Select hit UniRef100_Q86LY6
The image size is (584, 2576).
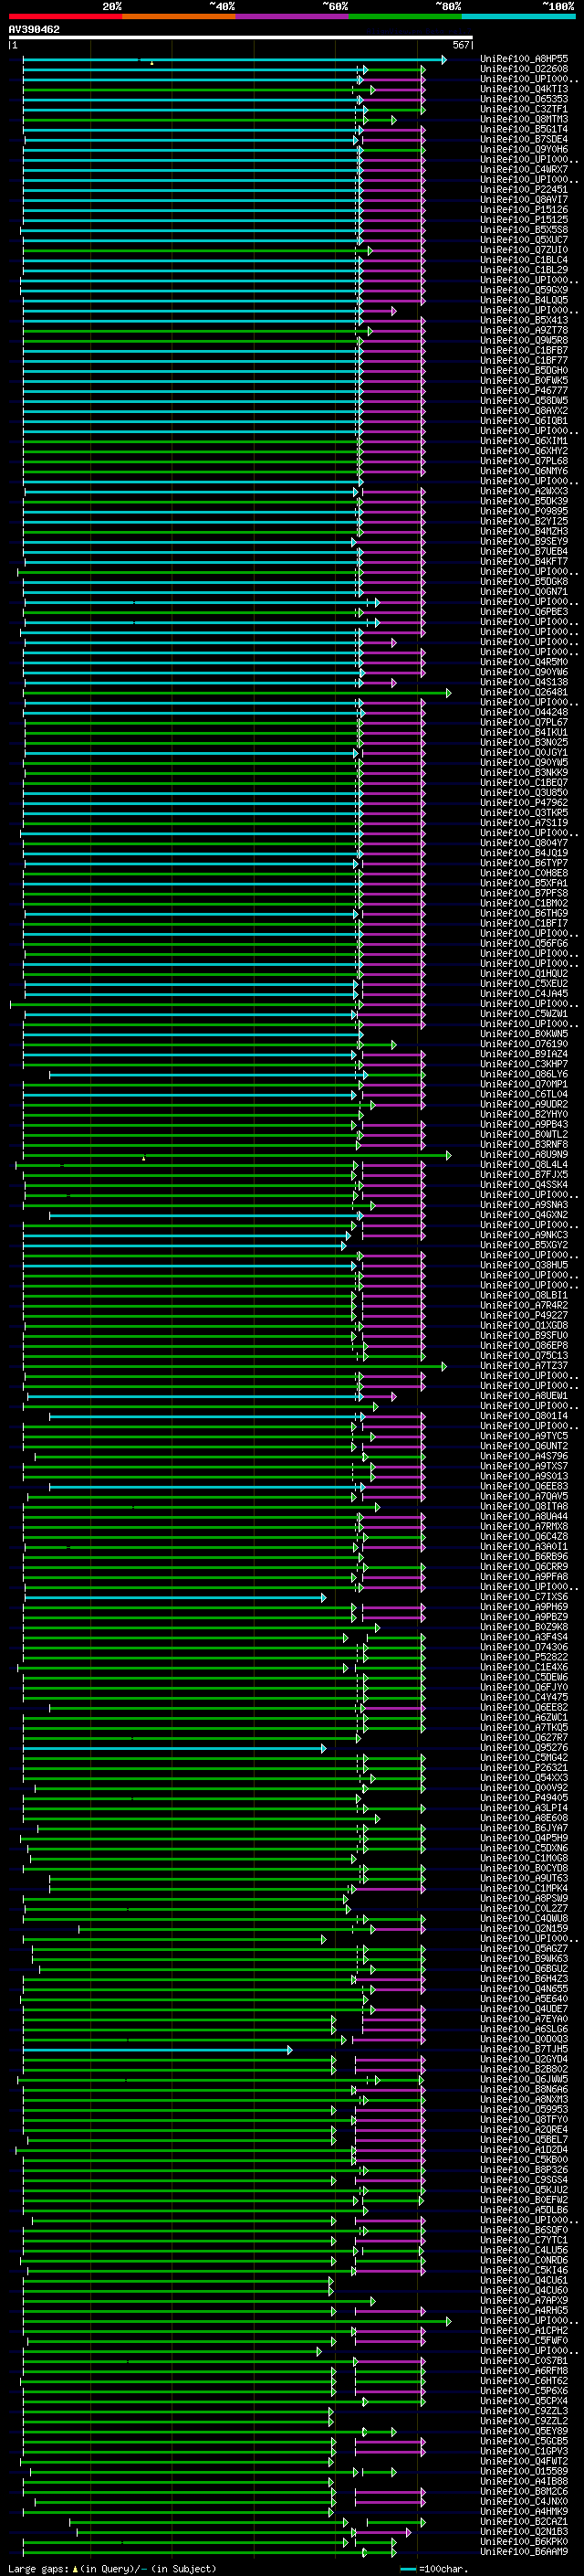524,1074
